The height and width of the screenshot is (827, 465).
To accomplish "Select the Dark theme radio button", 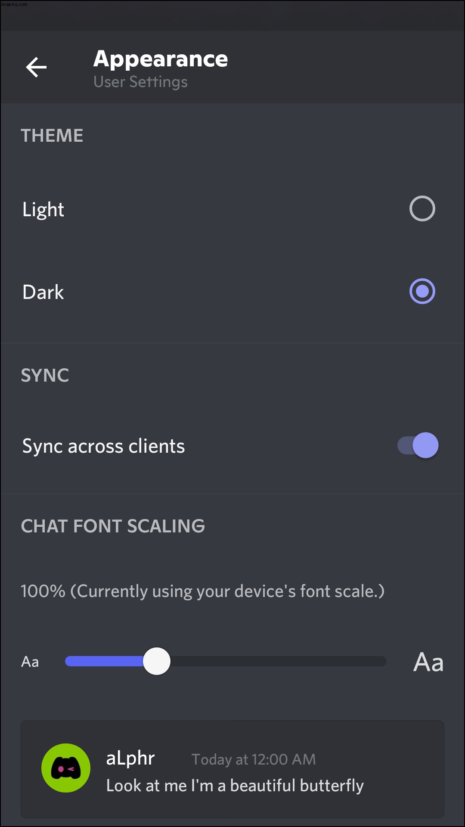I will [422, 291].
